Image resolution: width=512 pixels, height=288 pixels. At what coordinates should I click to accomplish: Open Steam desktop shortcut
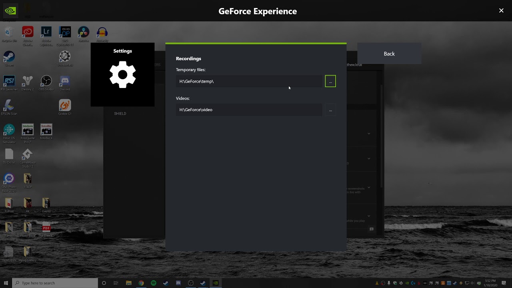click(9, 59)
